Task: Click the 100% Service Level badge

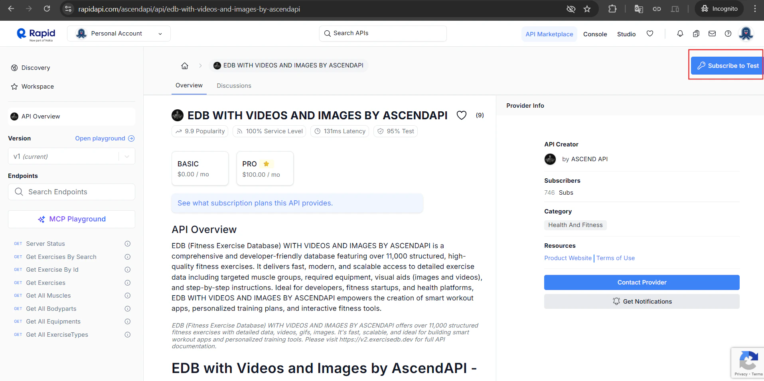Action: point(269,131)
